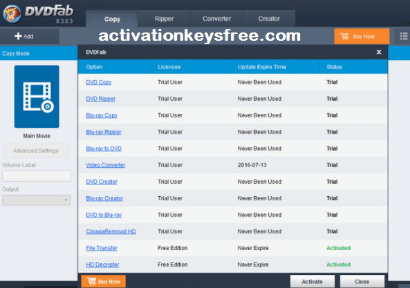Click the Volume Label input field
This screenshot has height=288, width=410.
point(37,176)
